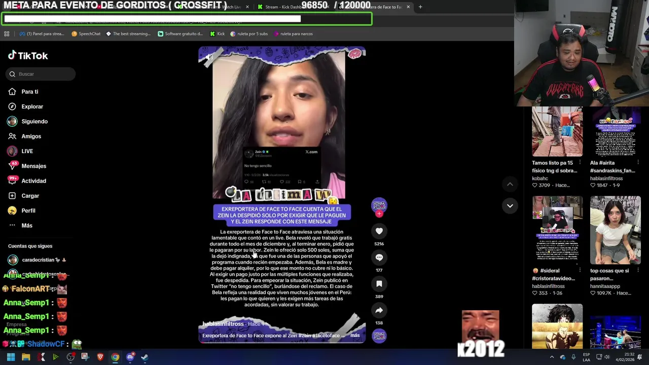
Task: Open options menu for 'Ala #airita' video
Action: tap(637, 163)
